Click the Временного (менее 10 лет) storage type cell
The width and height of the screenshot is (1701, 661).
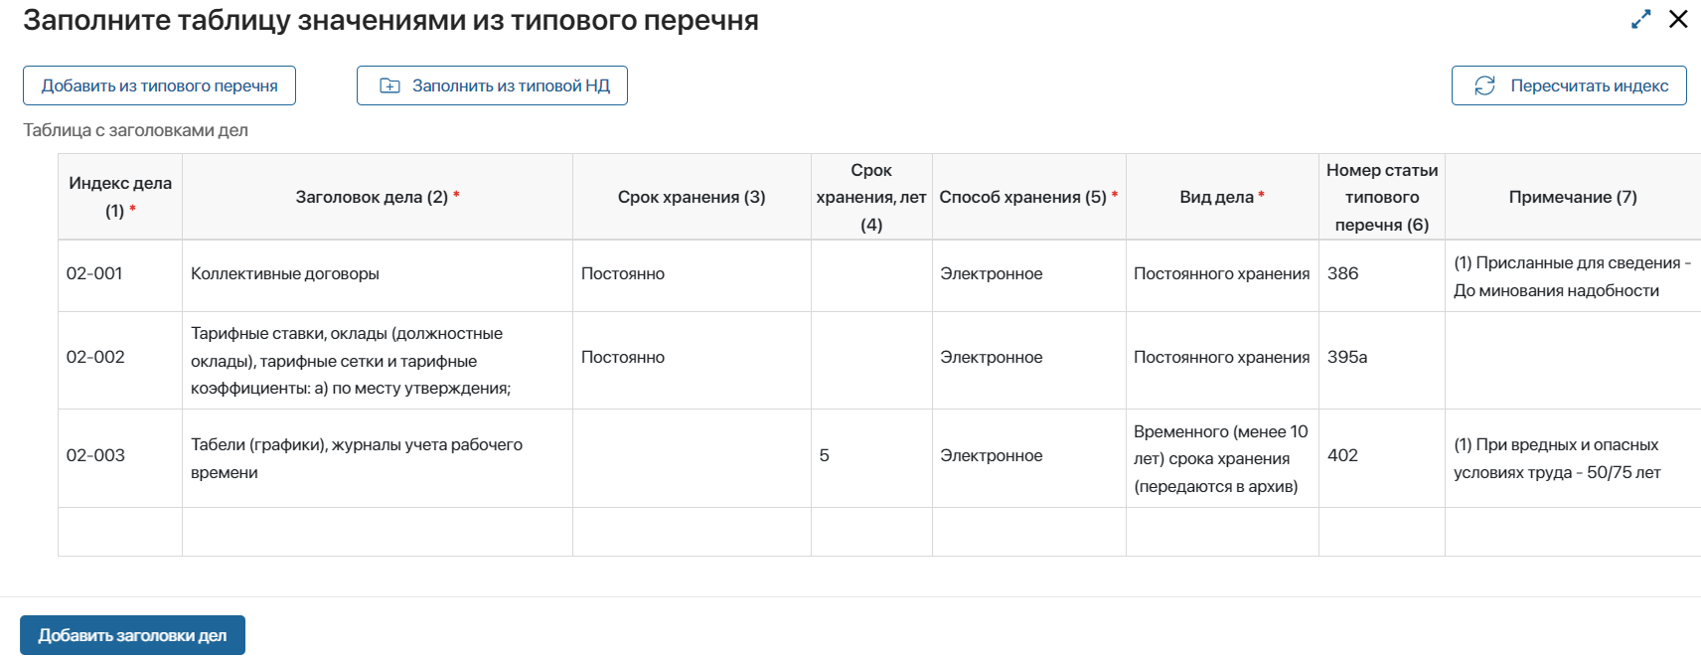[1220, 458]
